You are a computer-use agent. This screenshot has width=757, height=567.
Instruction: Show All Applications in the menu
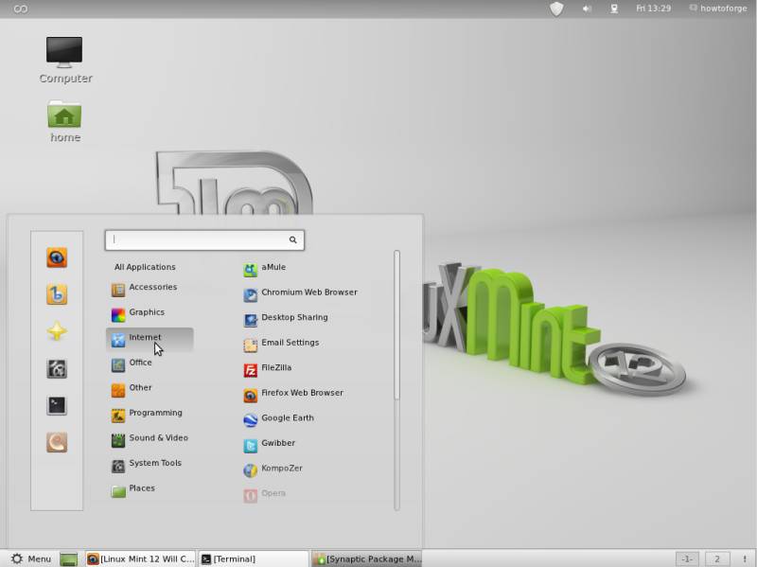pyautogui.click(x=145, y=267)
